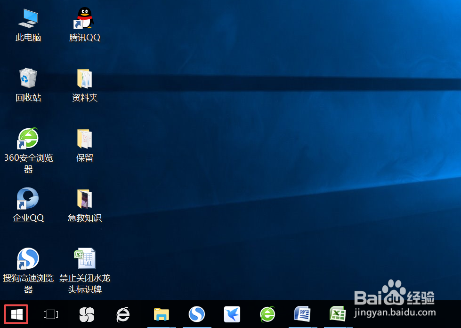The height and width of the screenshot is (328, 461).
Task: Launch the pinwheel fan app in taskbar
Action: (87, 314)
